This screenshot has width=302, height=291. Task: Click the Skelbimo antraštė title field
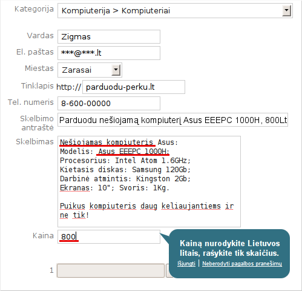point(172,120)
